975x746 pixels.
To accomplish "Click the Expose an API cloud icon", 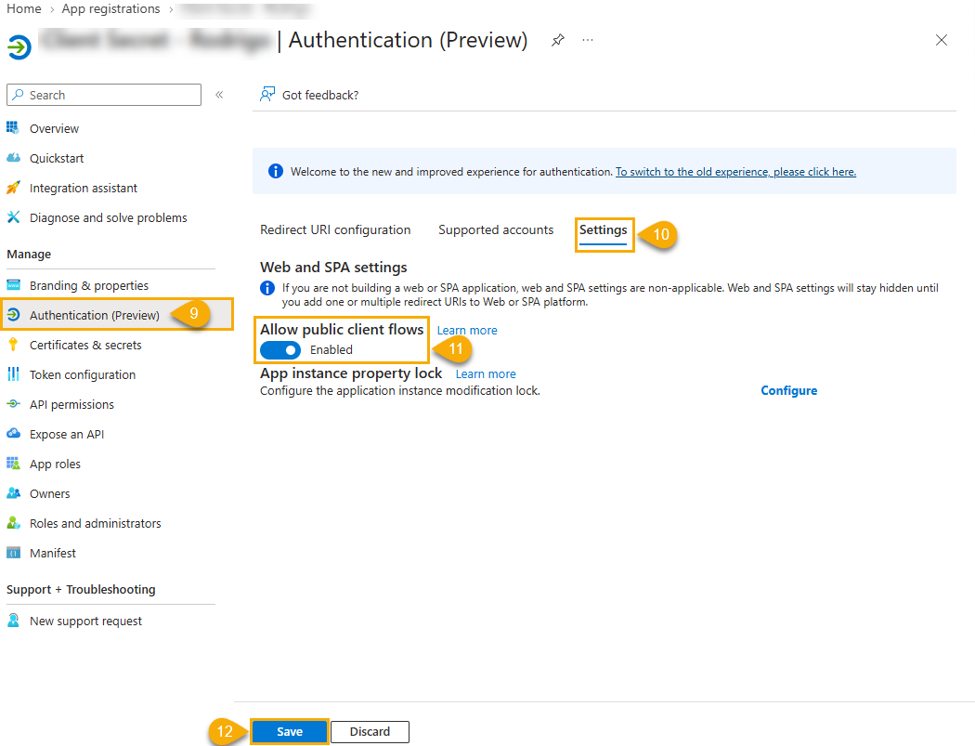I will (x=13, y=434).
